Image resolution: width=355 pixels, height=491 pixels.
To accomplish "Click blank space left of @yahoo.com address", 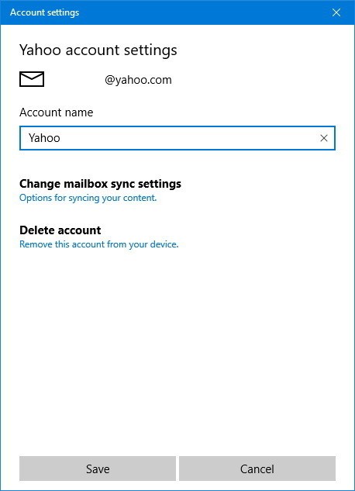I will [74, 80].
